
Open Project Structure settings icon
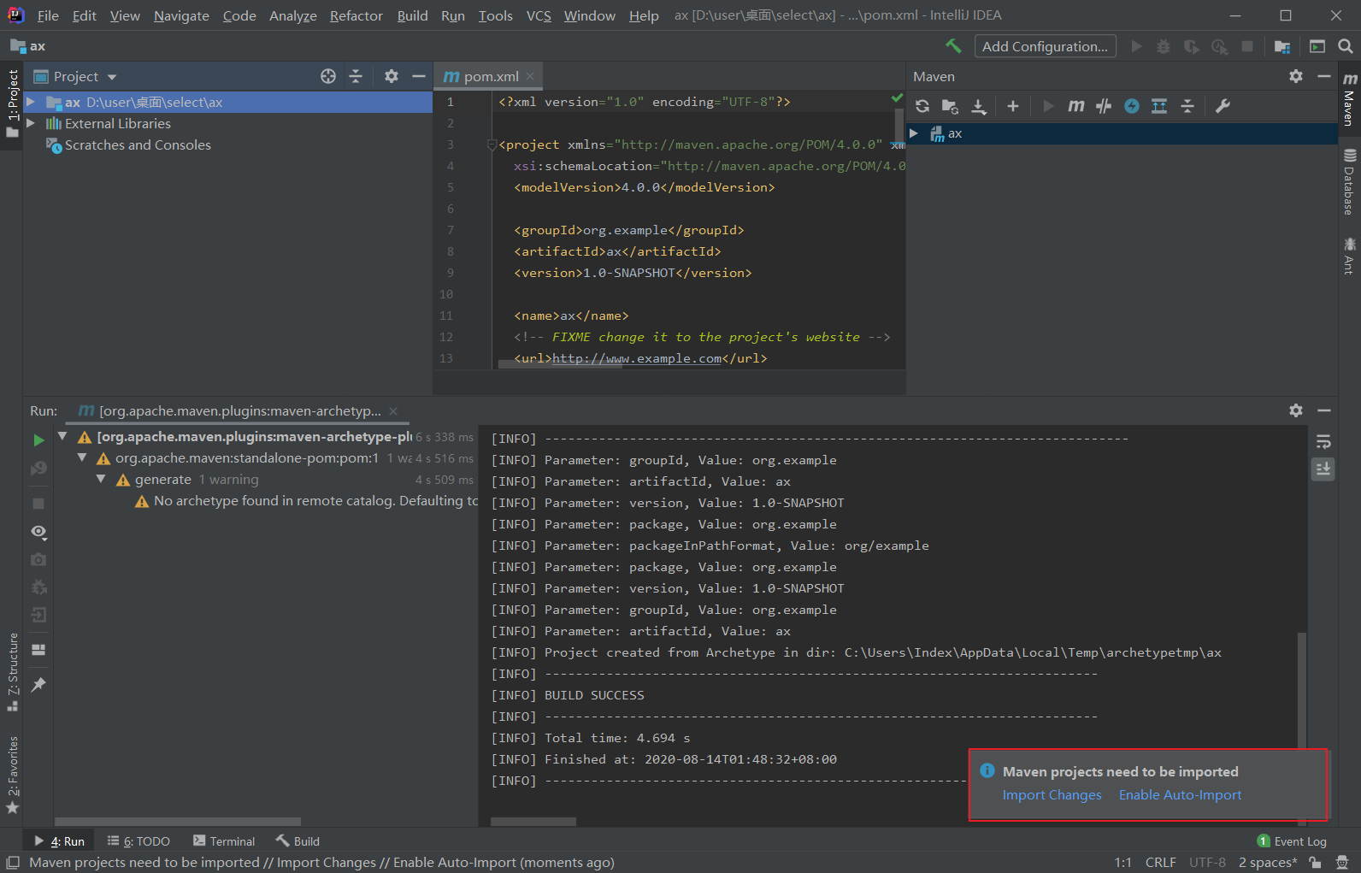click(x=1282, y=46)
